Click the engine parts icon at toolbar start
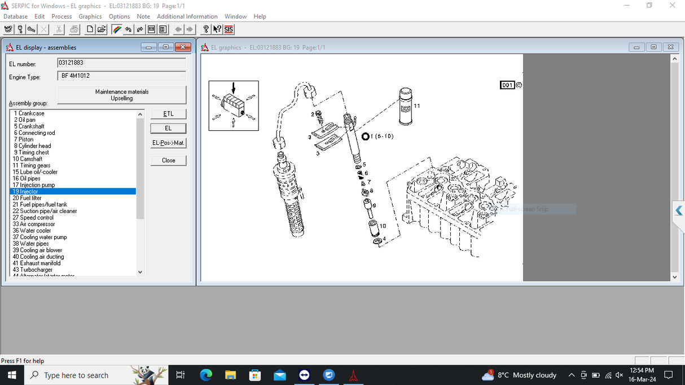This screenshot has width=685, height=385. point(8,29)
